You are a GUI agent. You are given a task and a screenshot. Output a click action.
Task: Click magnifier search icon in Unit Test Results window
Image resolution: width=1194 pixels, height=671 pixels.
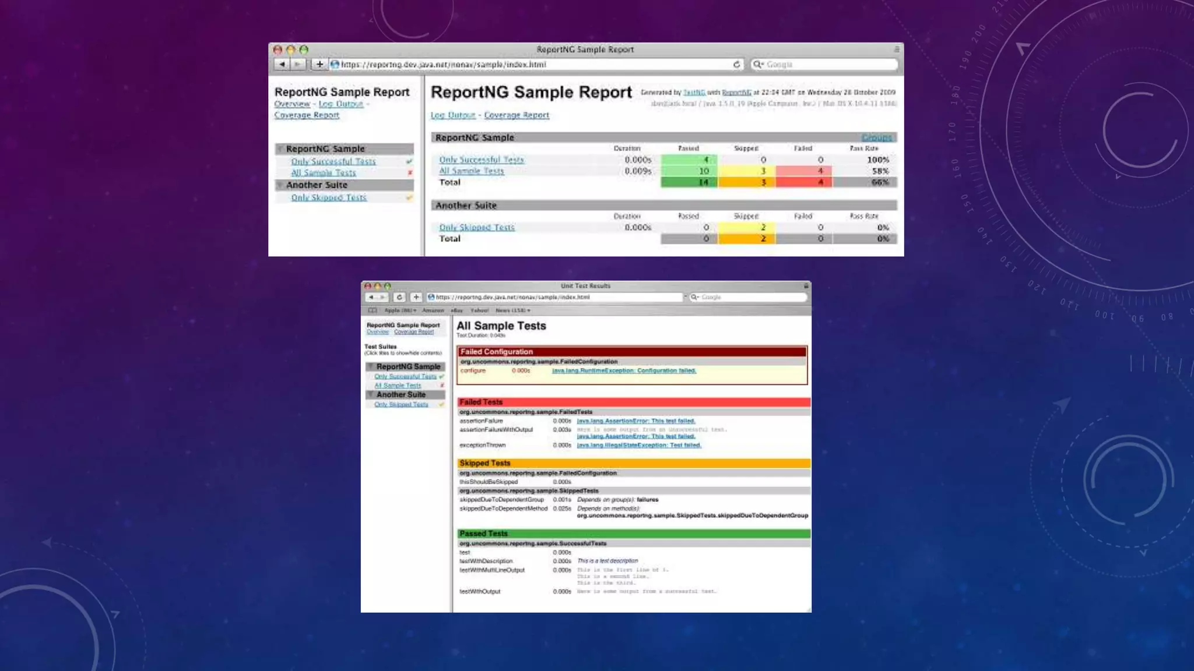tap(694, 297)
